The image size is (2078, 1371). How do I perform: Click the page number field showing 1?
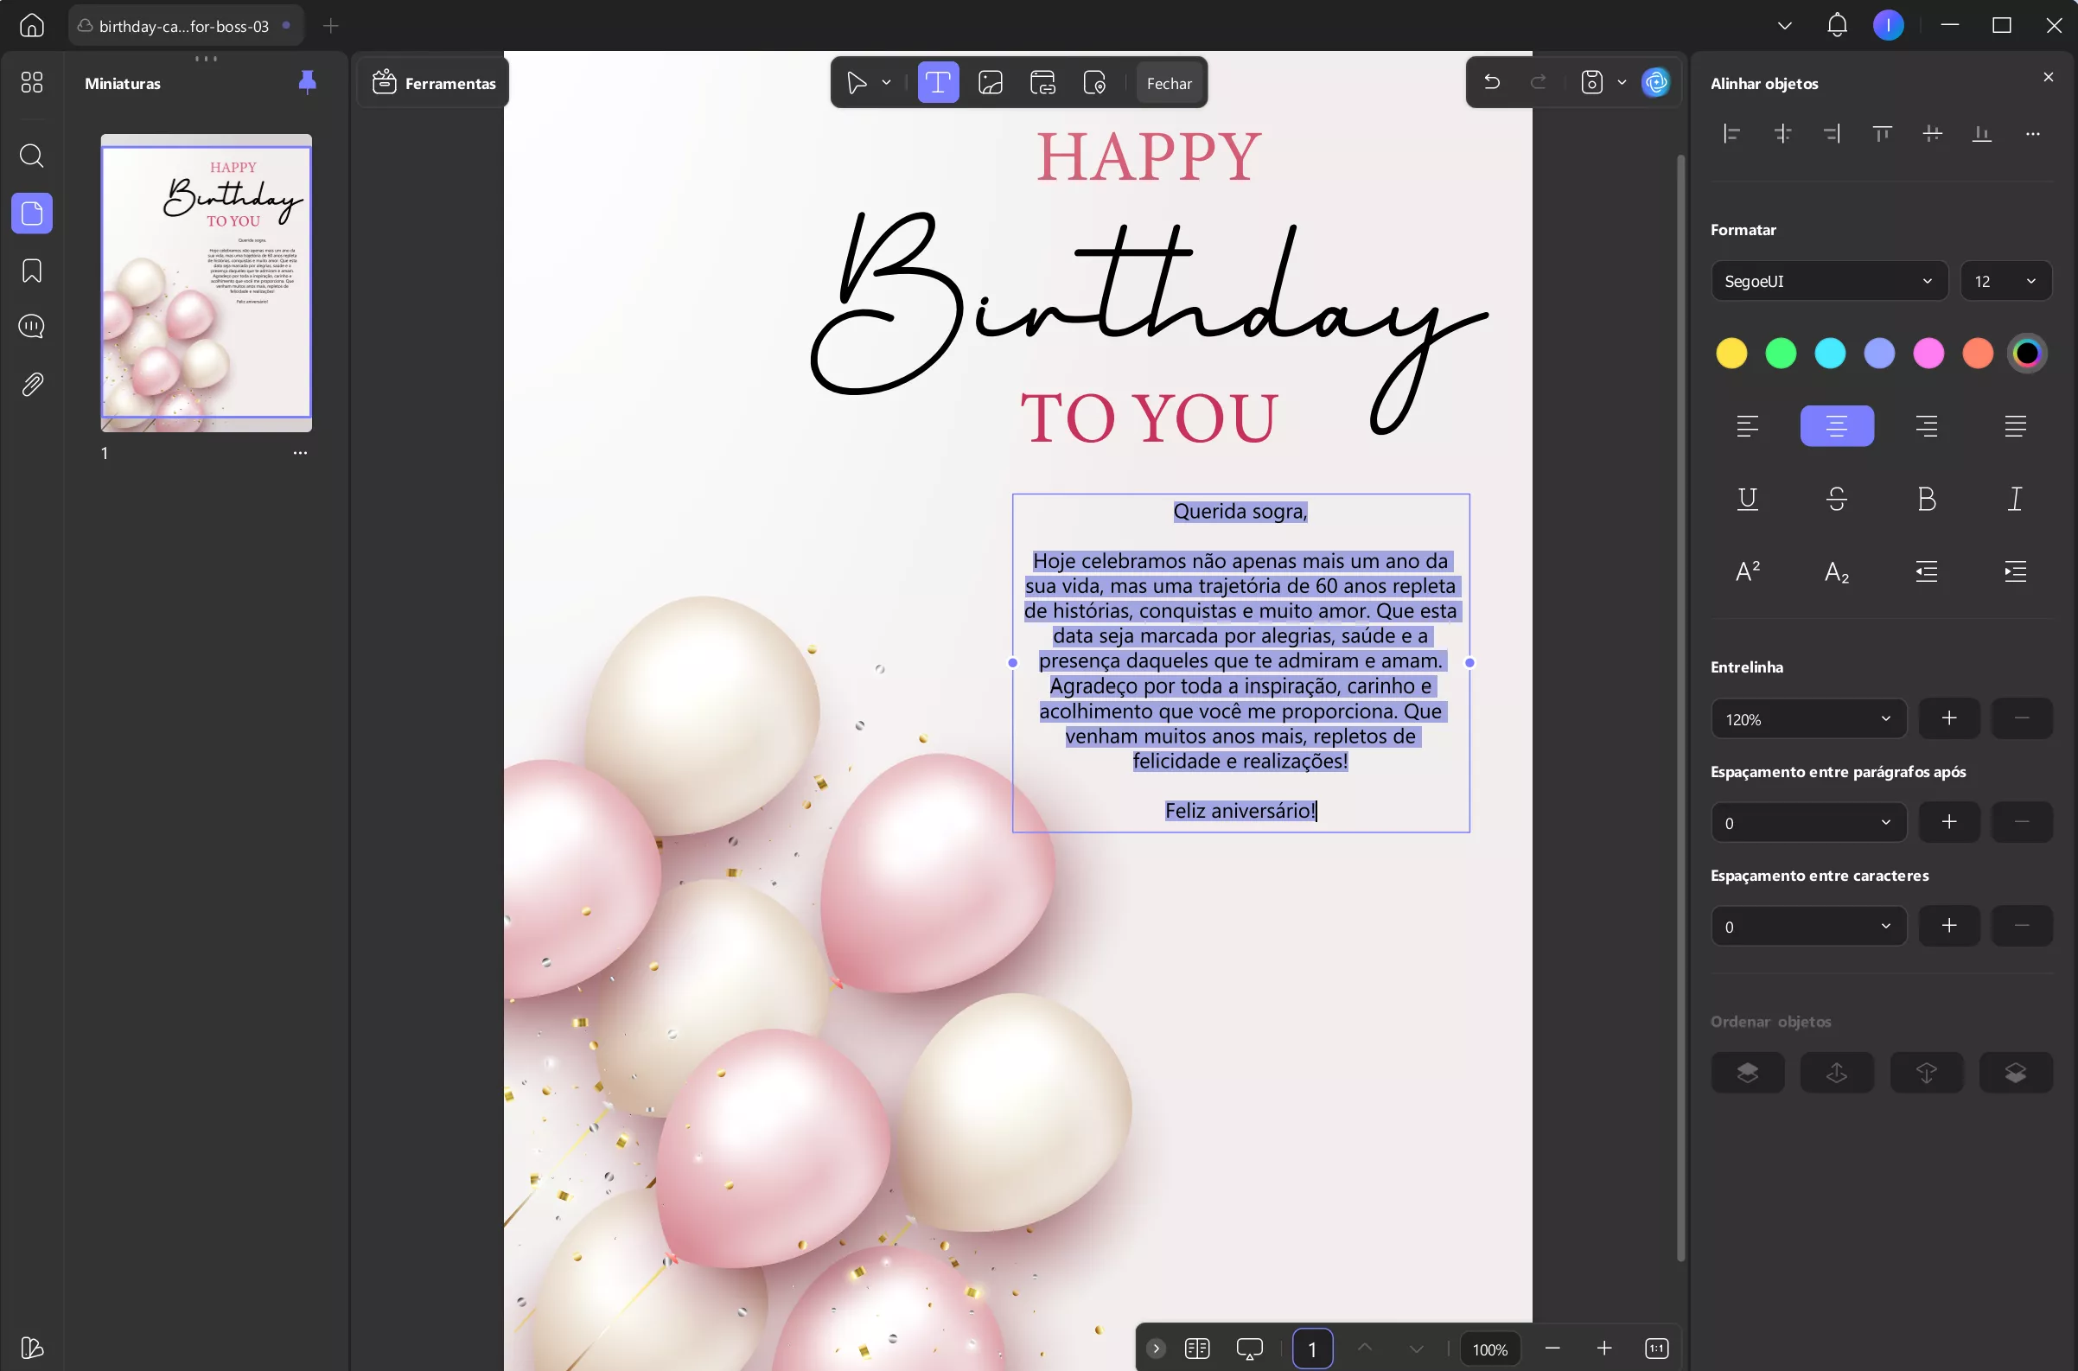1312,1349
